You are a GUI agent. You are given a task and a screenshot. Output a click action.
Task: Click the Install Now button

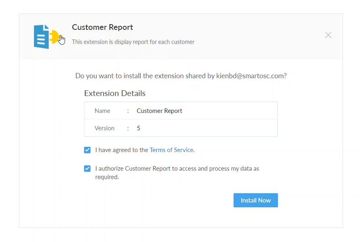click(x=255, y=200)
